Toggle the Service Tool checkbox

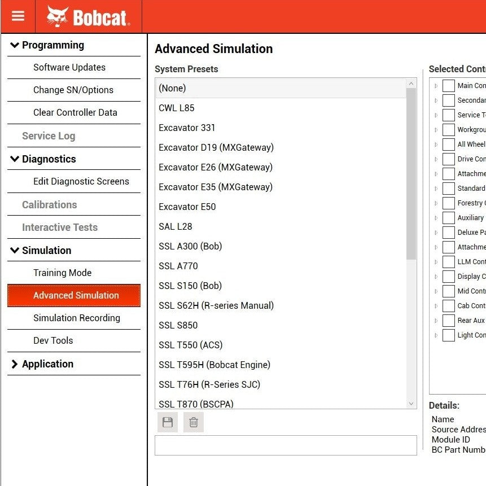pyautogui.click(x=449, y=115)
